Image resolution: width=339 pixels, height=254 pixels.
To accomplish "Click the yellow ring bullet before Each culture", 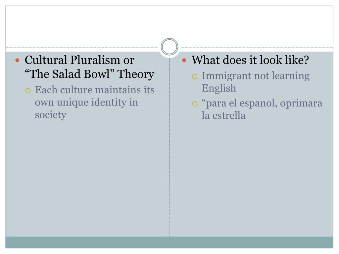I will pyautogui.click(x=28, y=90).
